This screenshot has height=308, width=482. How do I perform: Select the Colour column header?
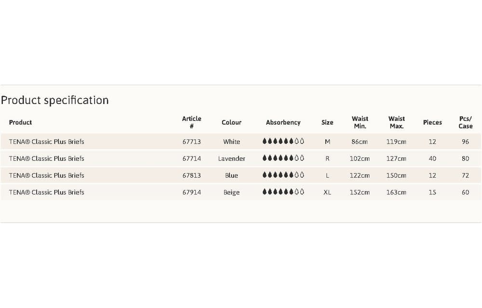231,122
